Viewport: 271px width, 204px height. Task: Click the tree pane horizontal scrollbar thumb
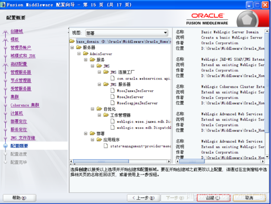tap(101, 161)
